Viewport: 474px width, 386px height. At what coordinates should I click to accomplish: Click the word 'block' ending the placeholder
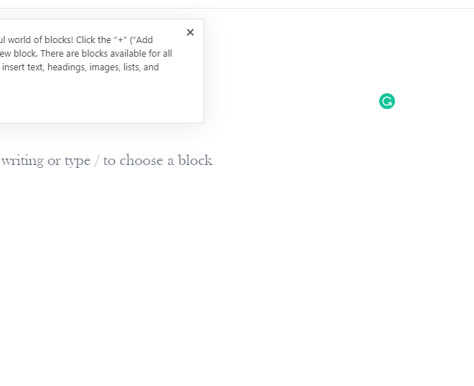click(195, 160)
